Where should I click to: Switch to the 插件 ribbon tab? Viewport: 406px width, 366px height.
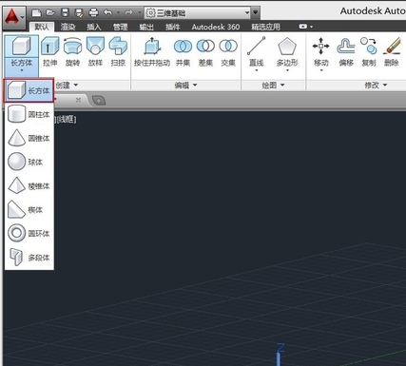[x=173, y=27]
